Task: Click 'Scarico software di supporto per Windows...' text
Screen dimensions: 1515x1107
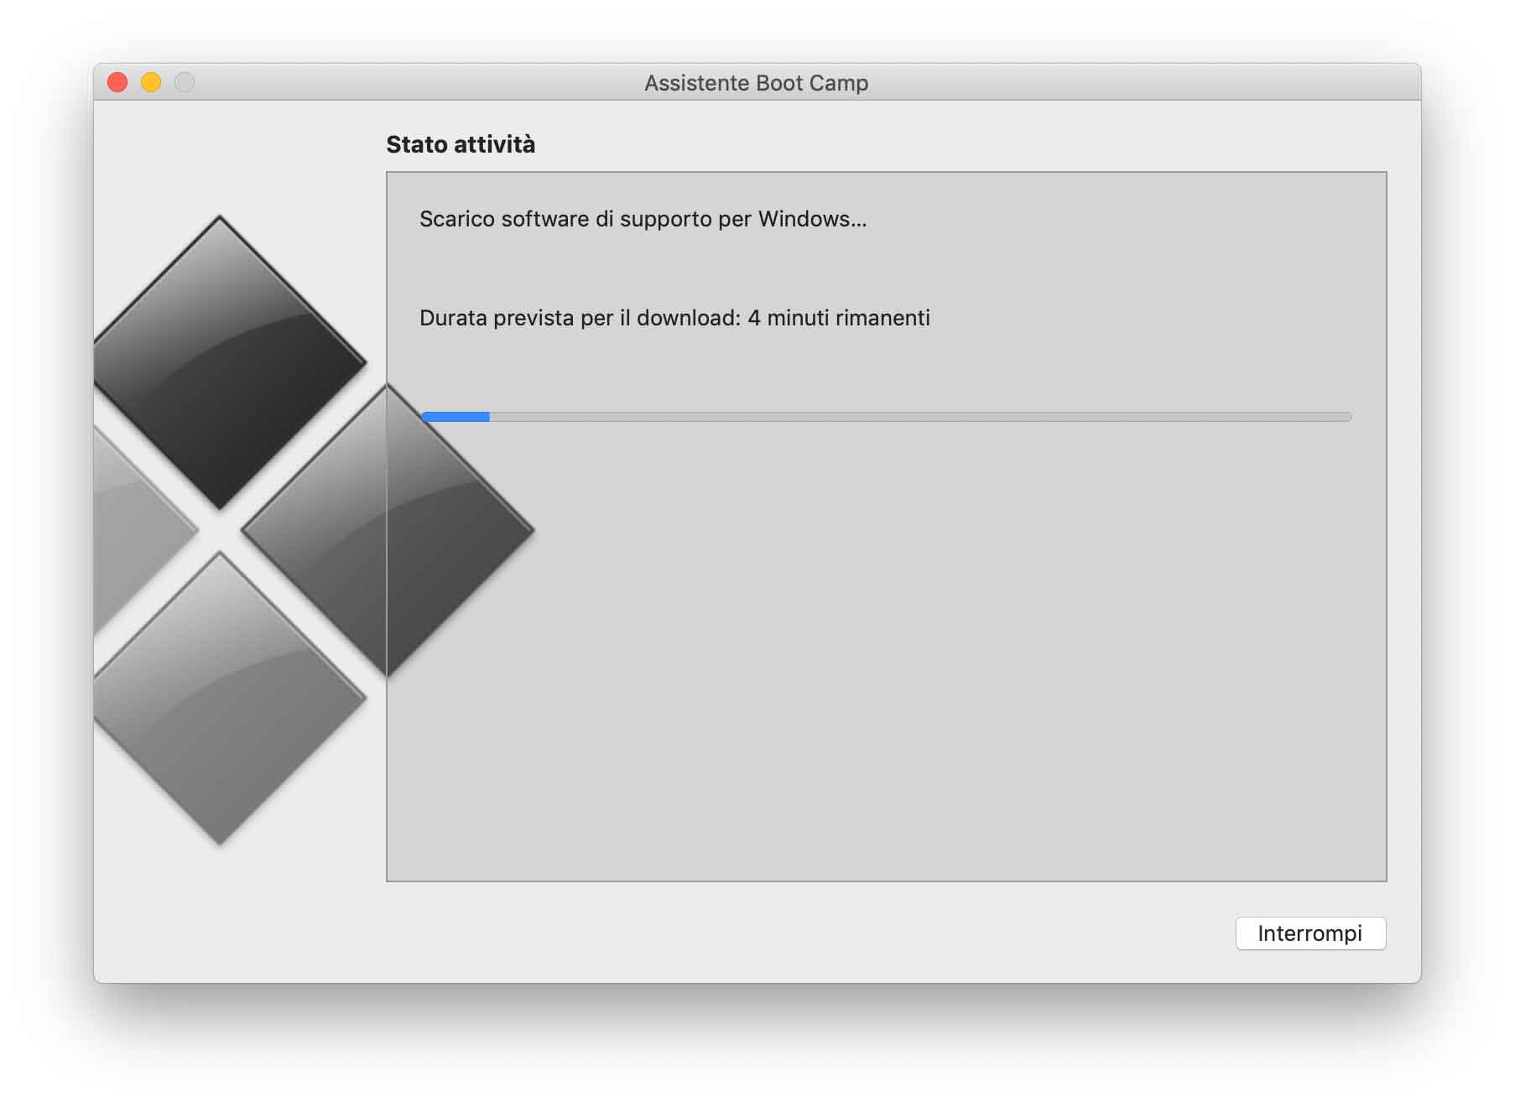Action: pyautogui.click(x=643, y=219)
